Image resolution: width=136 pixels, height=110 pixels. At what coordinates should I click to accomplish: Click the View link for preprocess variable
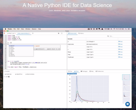click(x=120, y=44)
